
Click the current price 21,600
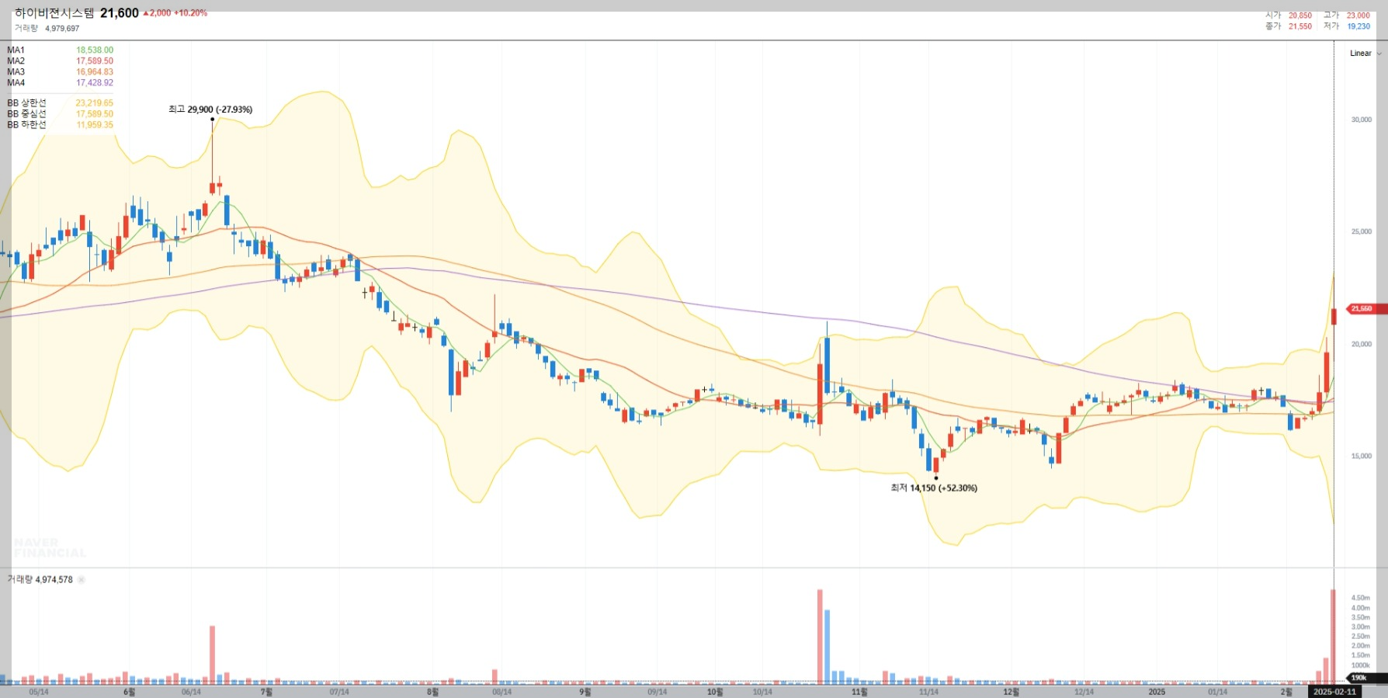[x=120, y=13]
